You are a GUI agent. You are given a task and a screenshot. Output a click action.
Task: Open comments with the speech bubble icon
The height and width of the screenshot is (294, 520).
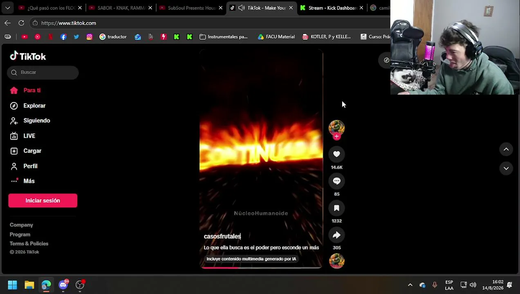coord(336,181)
